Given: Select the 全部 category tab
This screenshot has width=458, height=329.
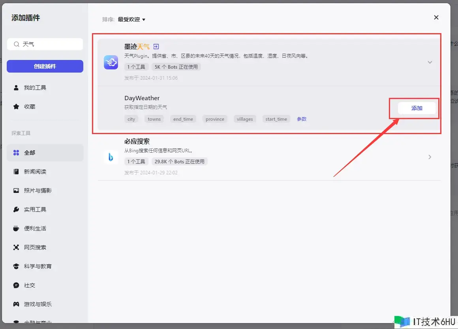Looking at the screenshot, I should click(30, 153).
